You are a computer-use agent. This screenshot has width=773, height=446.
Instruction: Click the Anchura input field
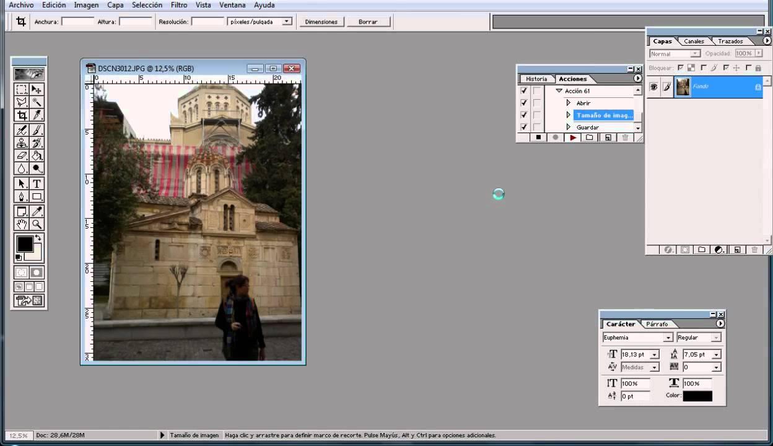point(78,22)
